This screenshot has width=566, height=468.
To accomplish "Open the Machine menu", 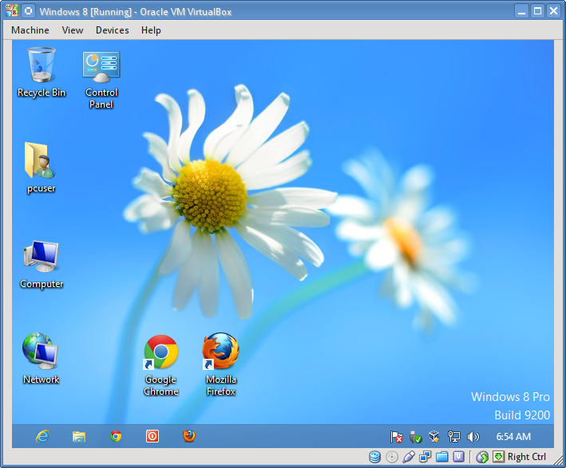I will pyautogui.click(x=30, y=30).
